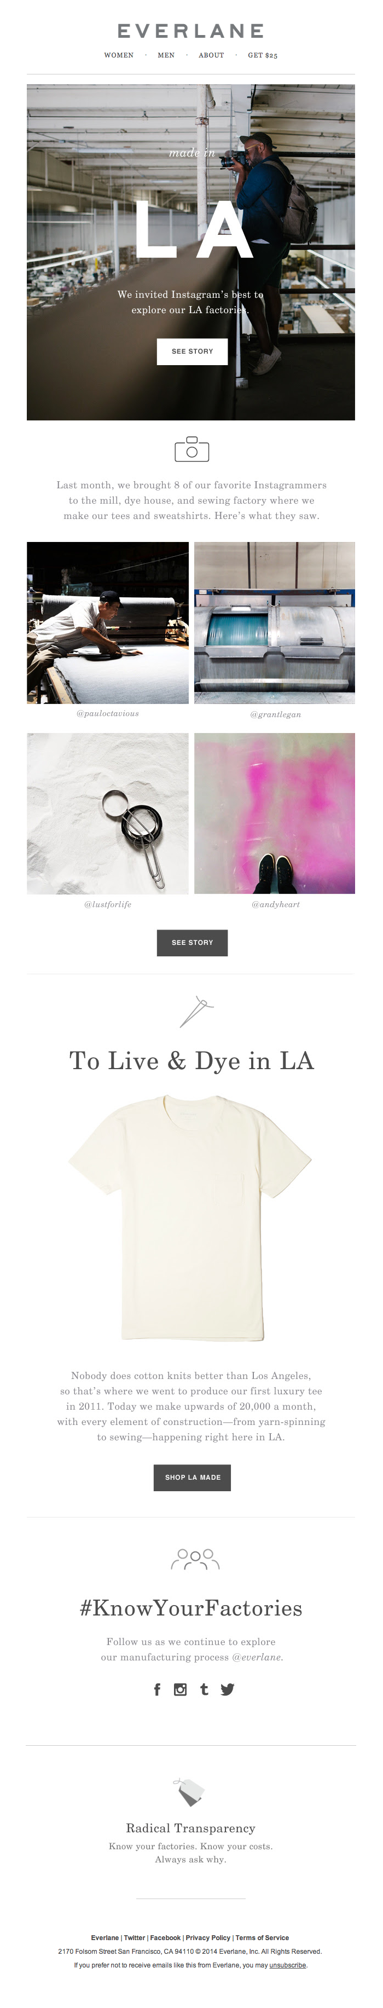Open Everlane's Instagram icon link
Screen dimensions: 383x2008
tap(180, 1689)
